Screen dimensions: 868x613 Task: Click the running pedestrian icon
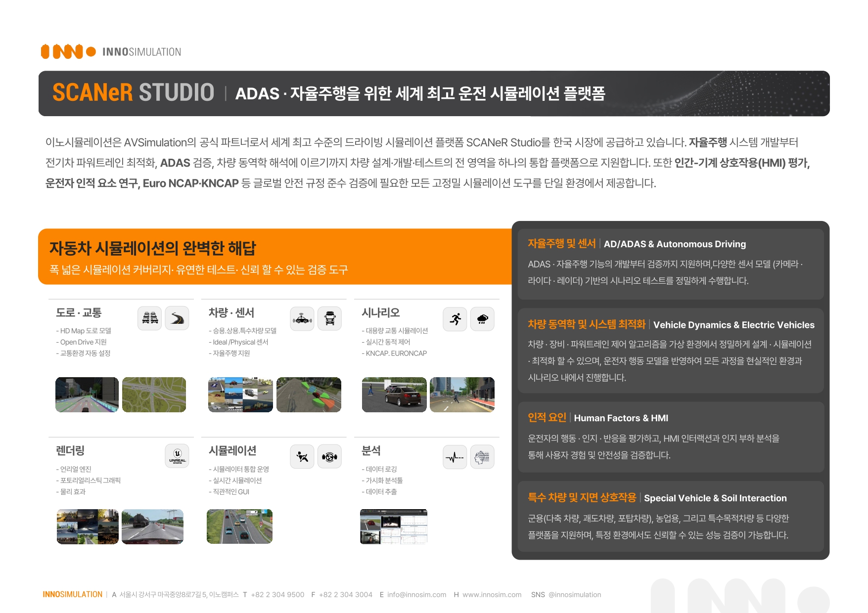click(455, 319)
